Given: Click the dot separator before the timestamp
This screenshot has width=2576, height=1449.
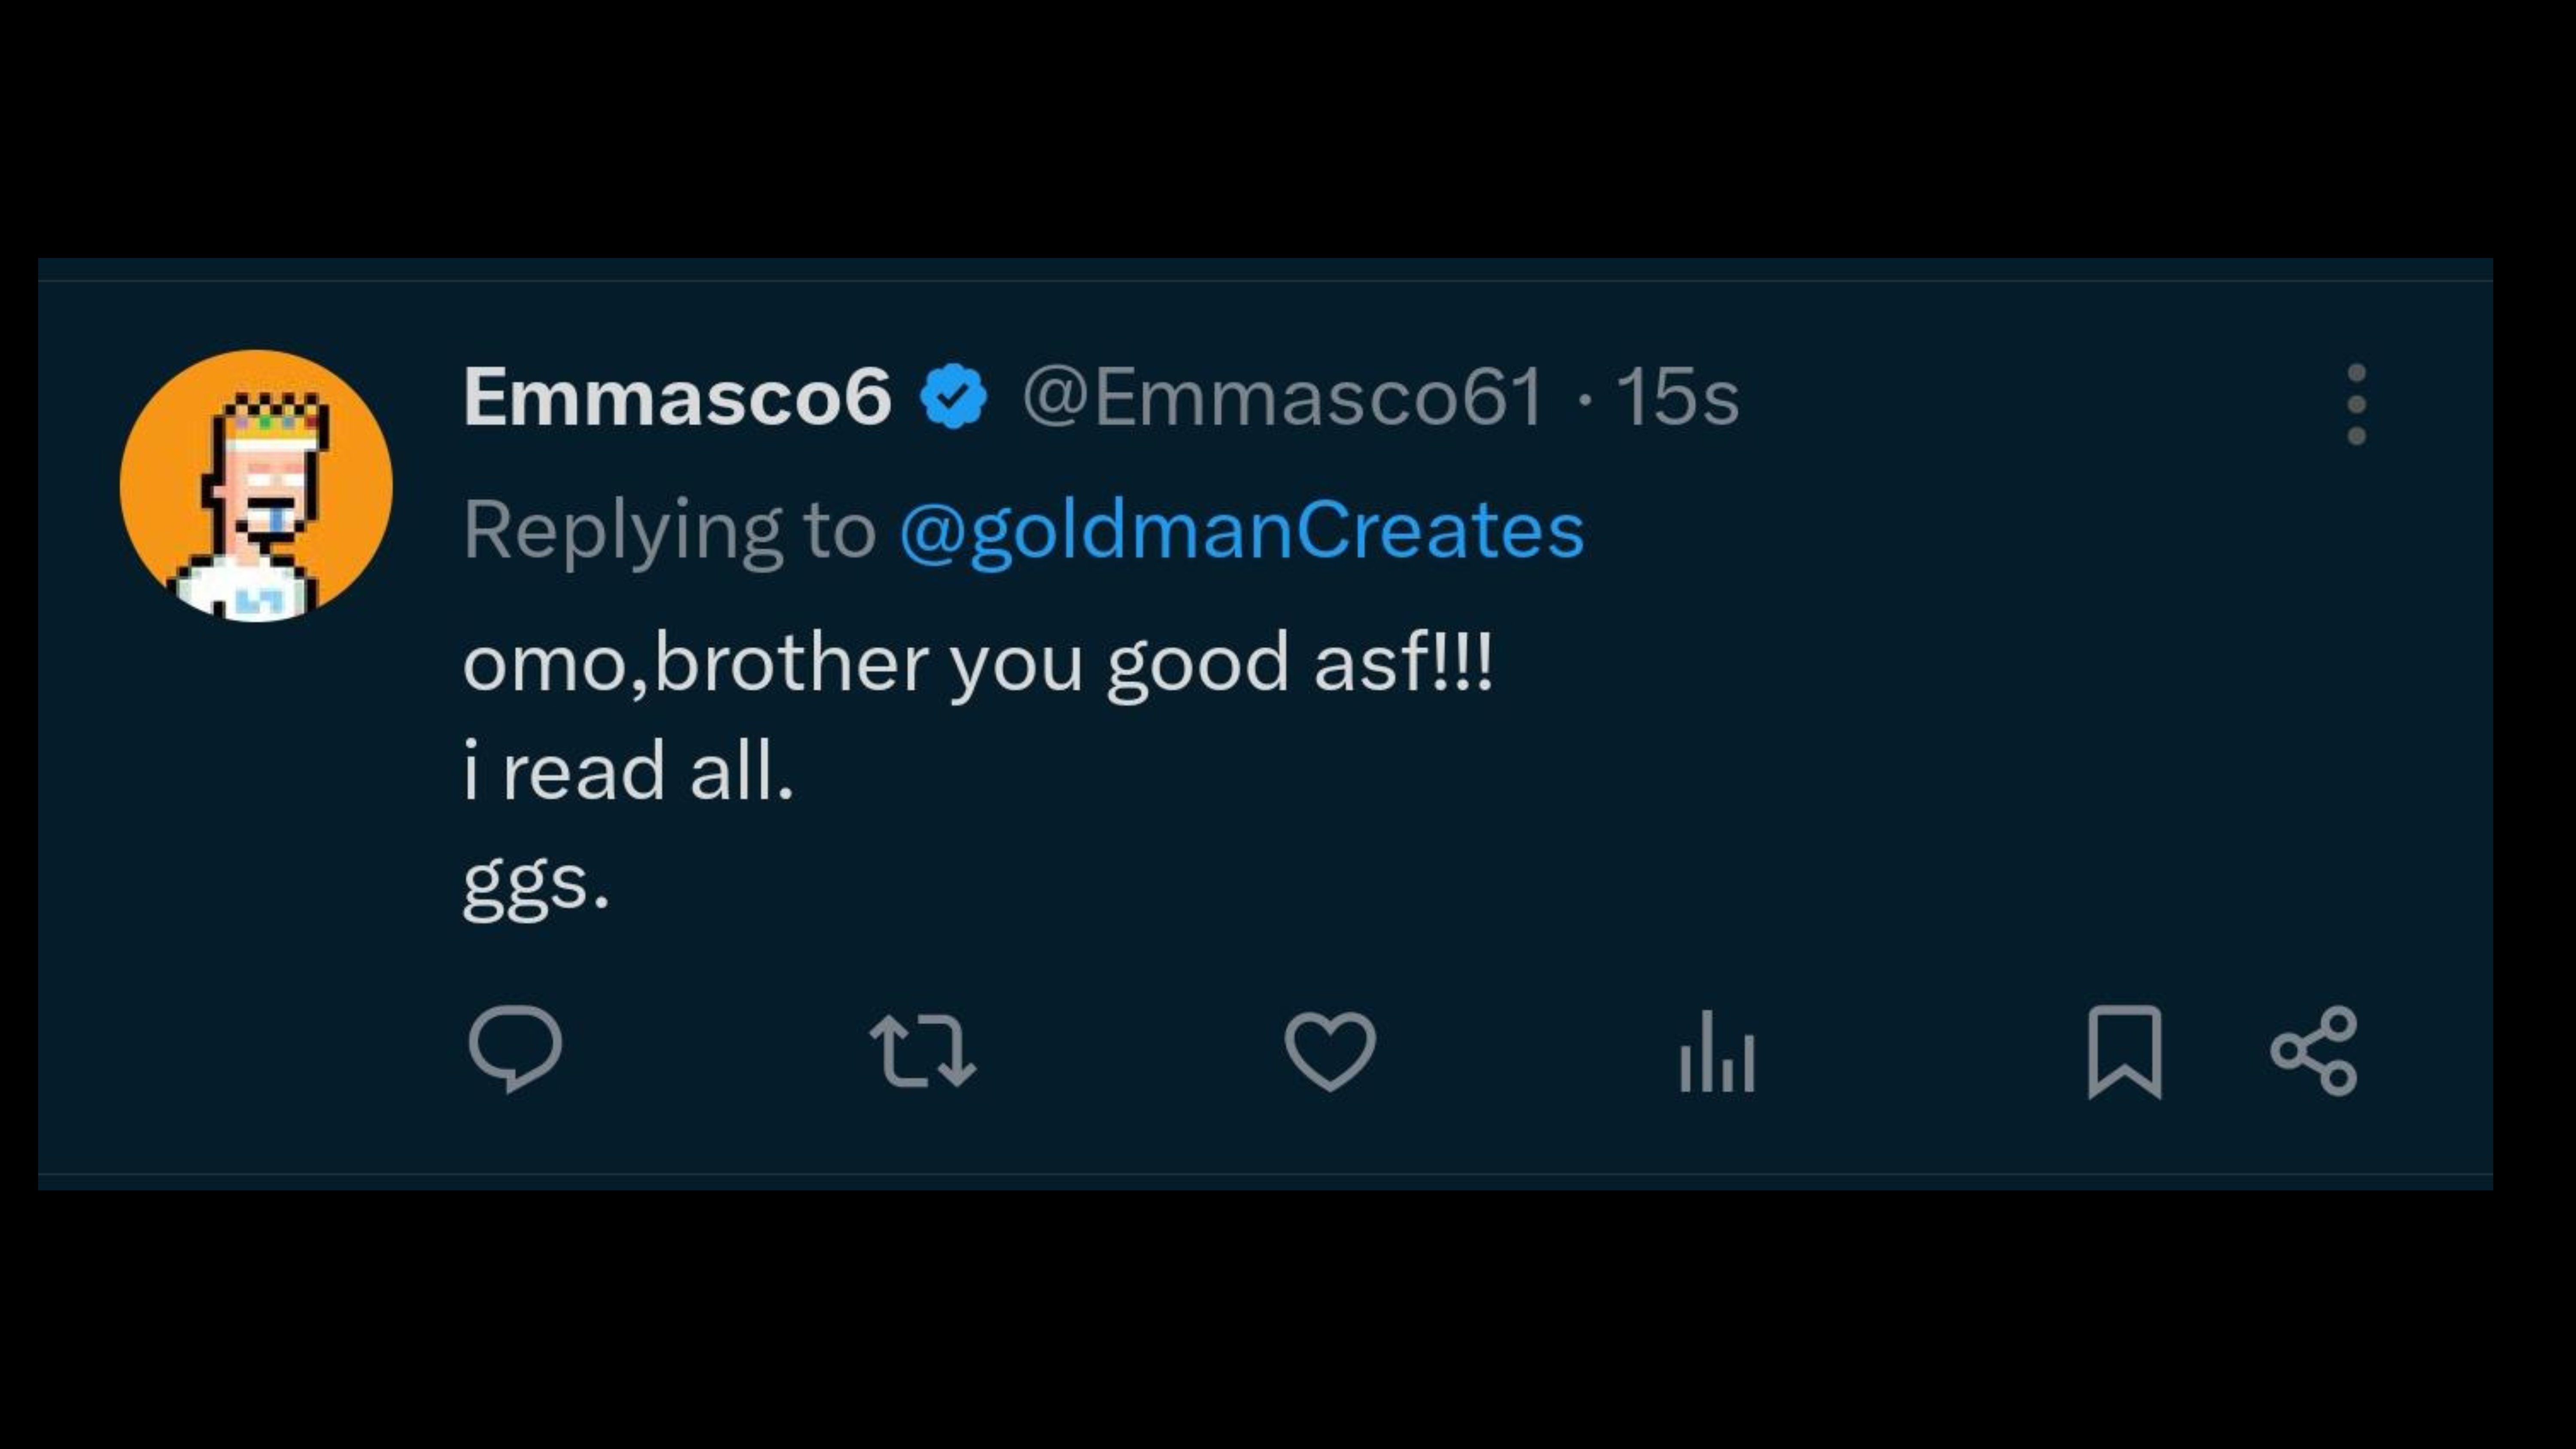Looking at the screenshot, I should (x=1582, y=398).
